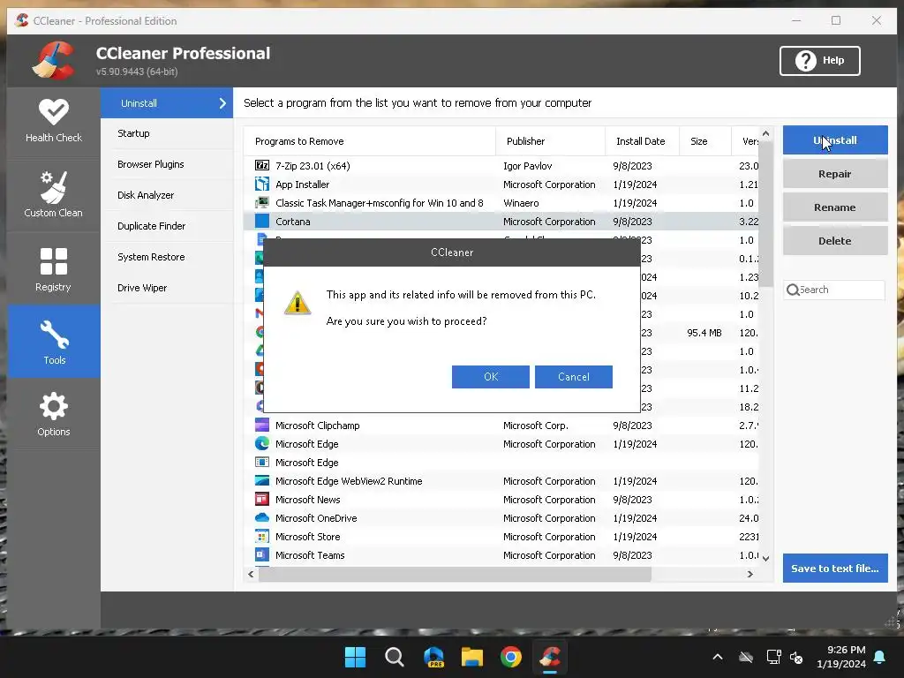Open the Browser Plugins tab
The image size is (904, 678).
point(167,164)
